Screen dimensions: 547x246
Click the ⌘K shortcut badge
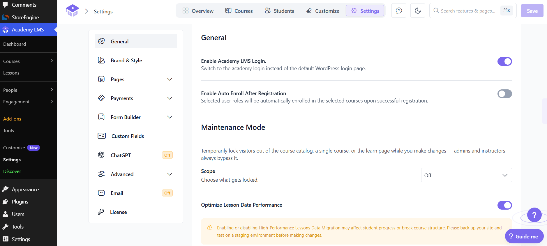[x=507, y=10]
